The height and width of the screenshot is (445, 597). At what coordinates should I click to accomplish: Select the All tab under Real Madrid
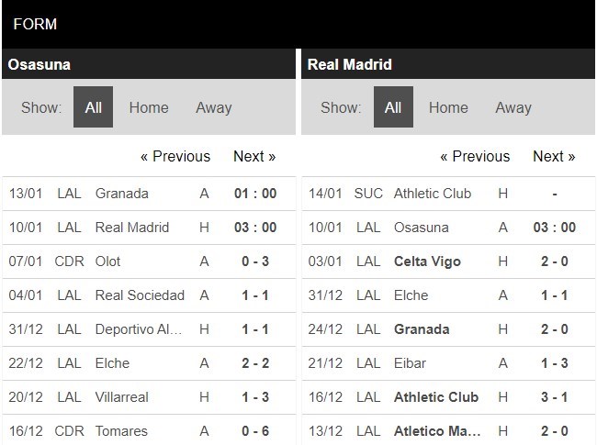tap(393, 106)
